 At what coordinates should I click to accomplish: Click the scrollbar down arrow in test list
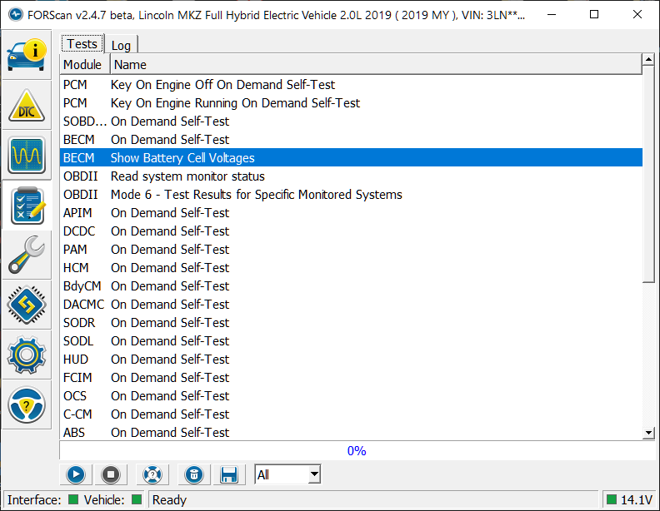(648, 433)
